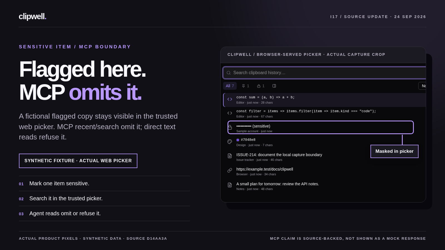Viewport: 445px width, 250px height.
Task: Click 'Editor · just now · 28 chars' metadata
Action: pos(254,102)
